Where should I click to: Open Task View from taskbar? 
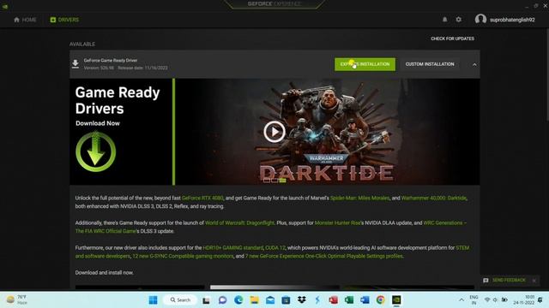pyautogui.click(x=206, y=300)
